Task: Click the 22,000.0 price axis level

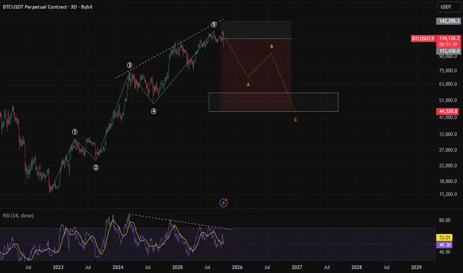Action: 448,166
